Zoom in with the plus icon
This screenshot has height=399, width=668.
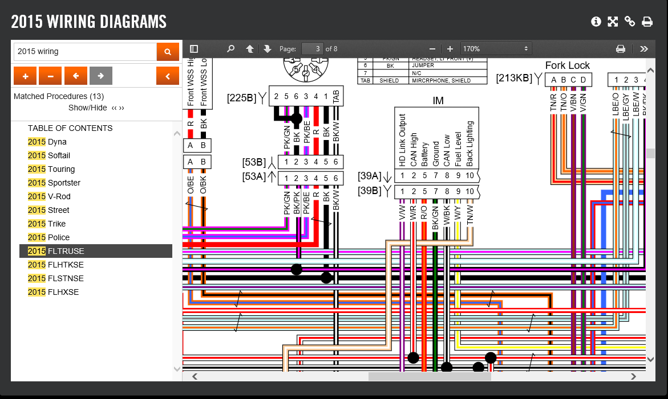point(450,49)
